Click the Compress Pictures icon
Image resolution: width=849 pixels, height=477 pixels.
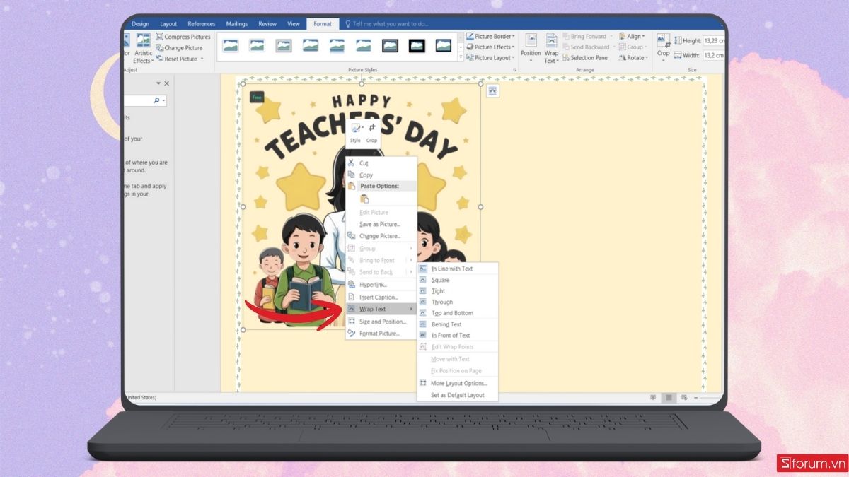pos(160,37)
